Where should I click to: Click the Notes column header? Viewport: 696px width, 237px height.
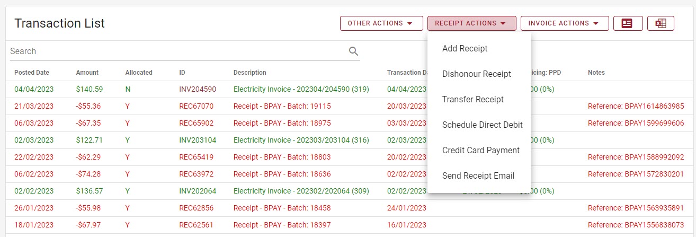click(596, 73)
